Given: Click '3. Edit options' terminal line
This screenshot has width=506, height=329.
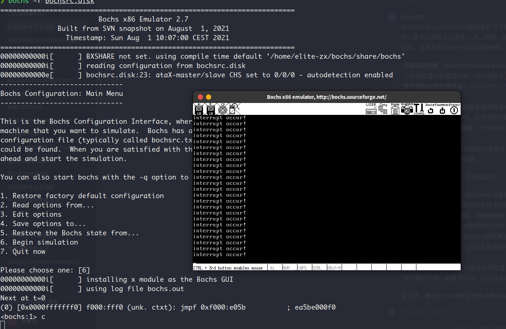Looking at the screenshot, I should (31, 214).
